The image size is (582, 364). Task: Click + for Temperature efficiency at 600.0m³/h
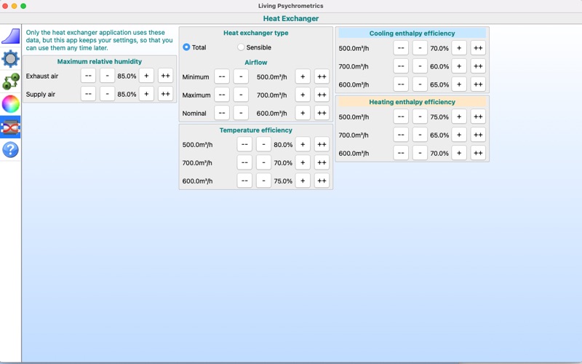point(303,181)
